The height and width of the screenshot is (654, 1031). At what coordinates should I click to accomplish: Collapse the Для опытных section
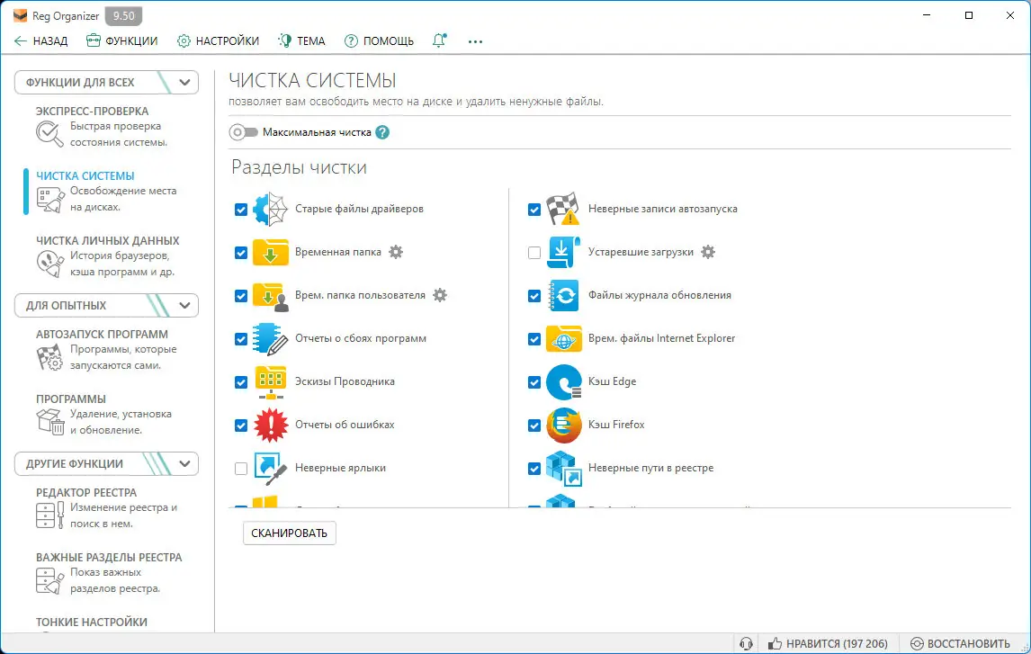coord(106,305)
